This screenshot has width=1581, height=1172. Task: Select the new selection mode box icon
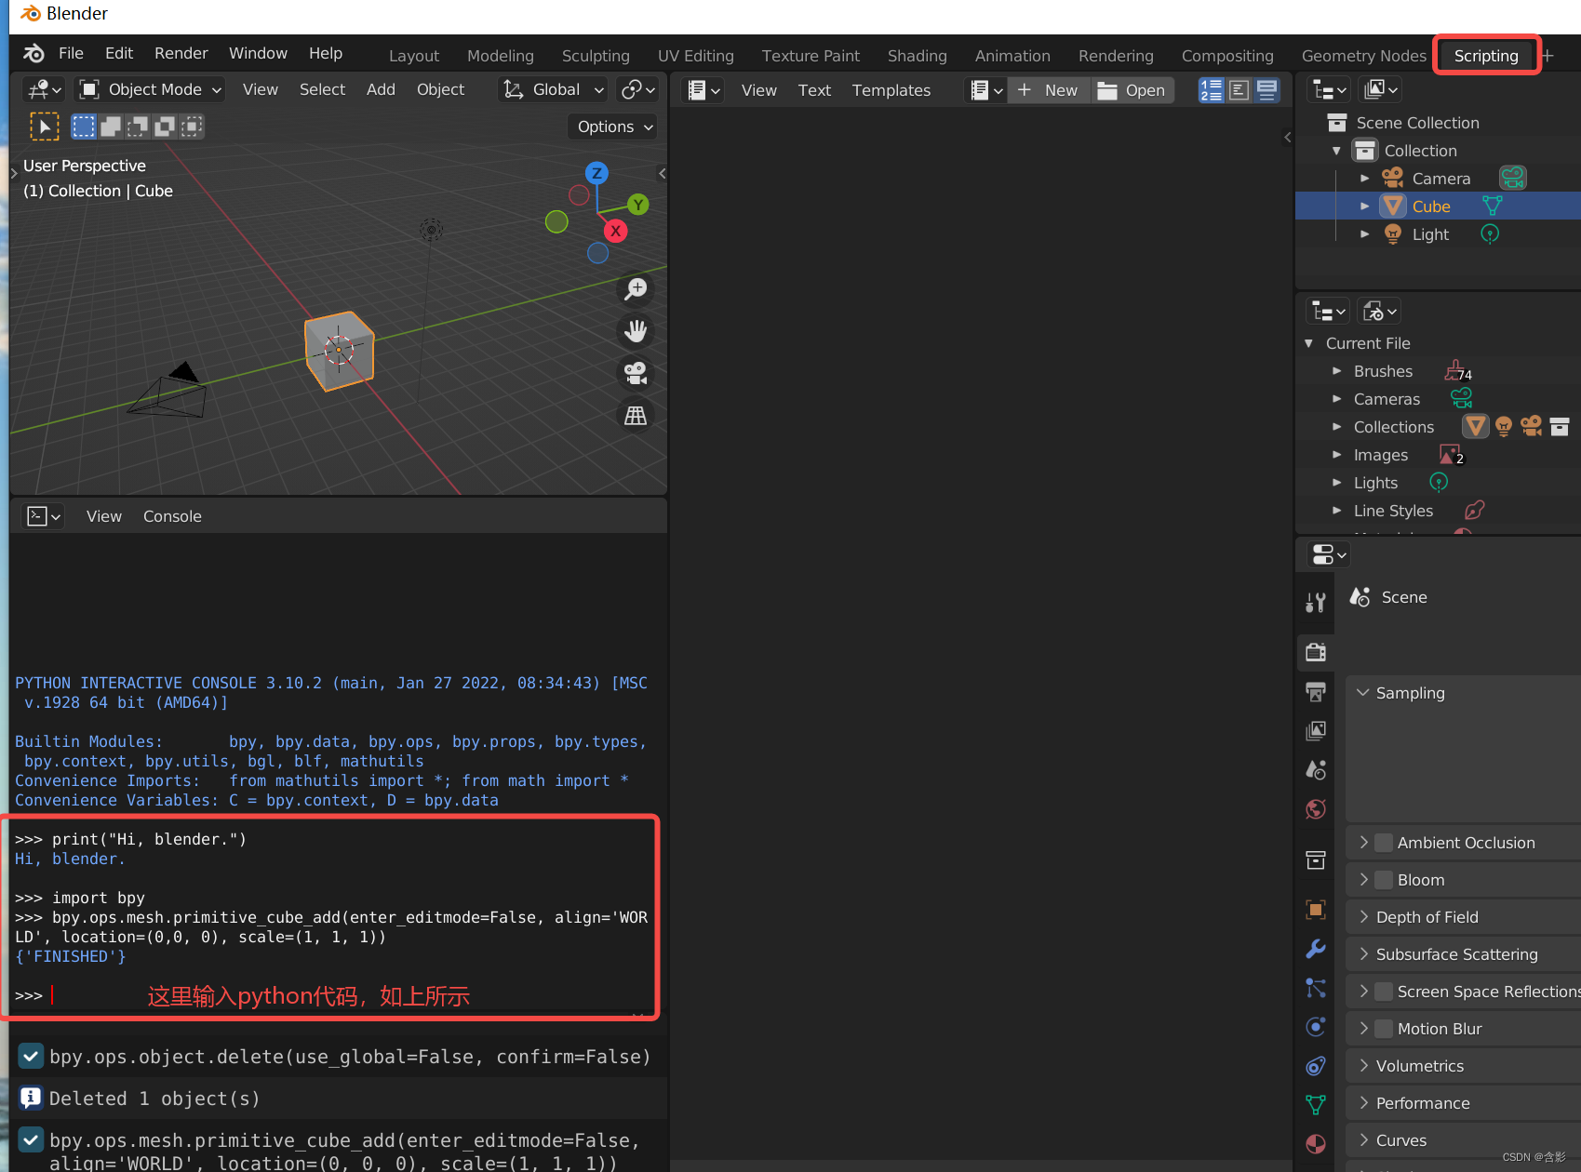pos(84,127)
